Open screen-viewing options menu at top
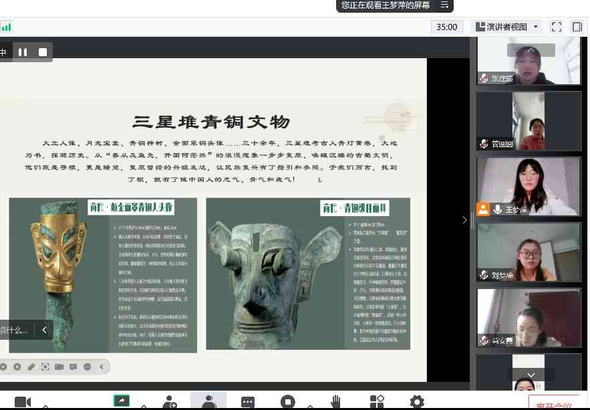Image resolution: width=590 pixels, height=410 pixels. pos(444,5)
